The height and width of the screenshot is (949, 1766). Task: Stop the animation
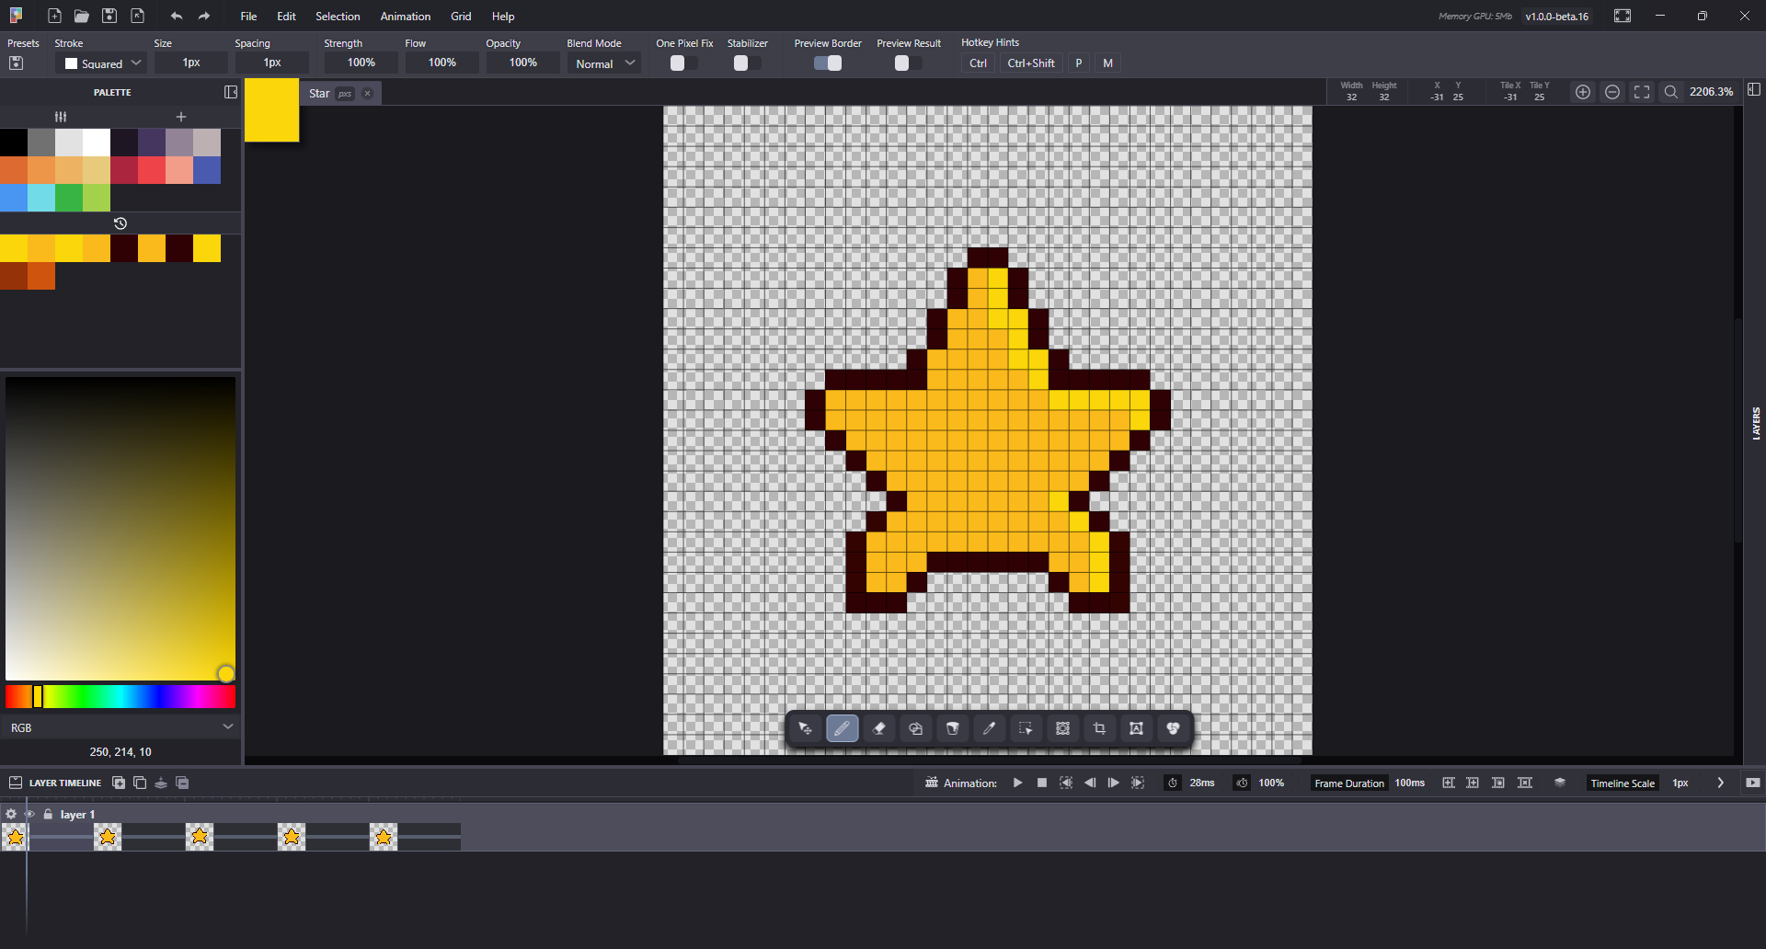tap(1041, 783)
